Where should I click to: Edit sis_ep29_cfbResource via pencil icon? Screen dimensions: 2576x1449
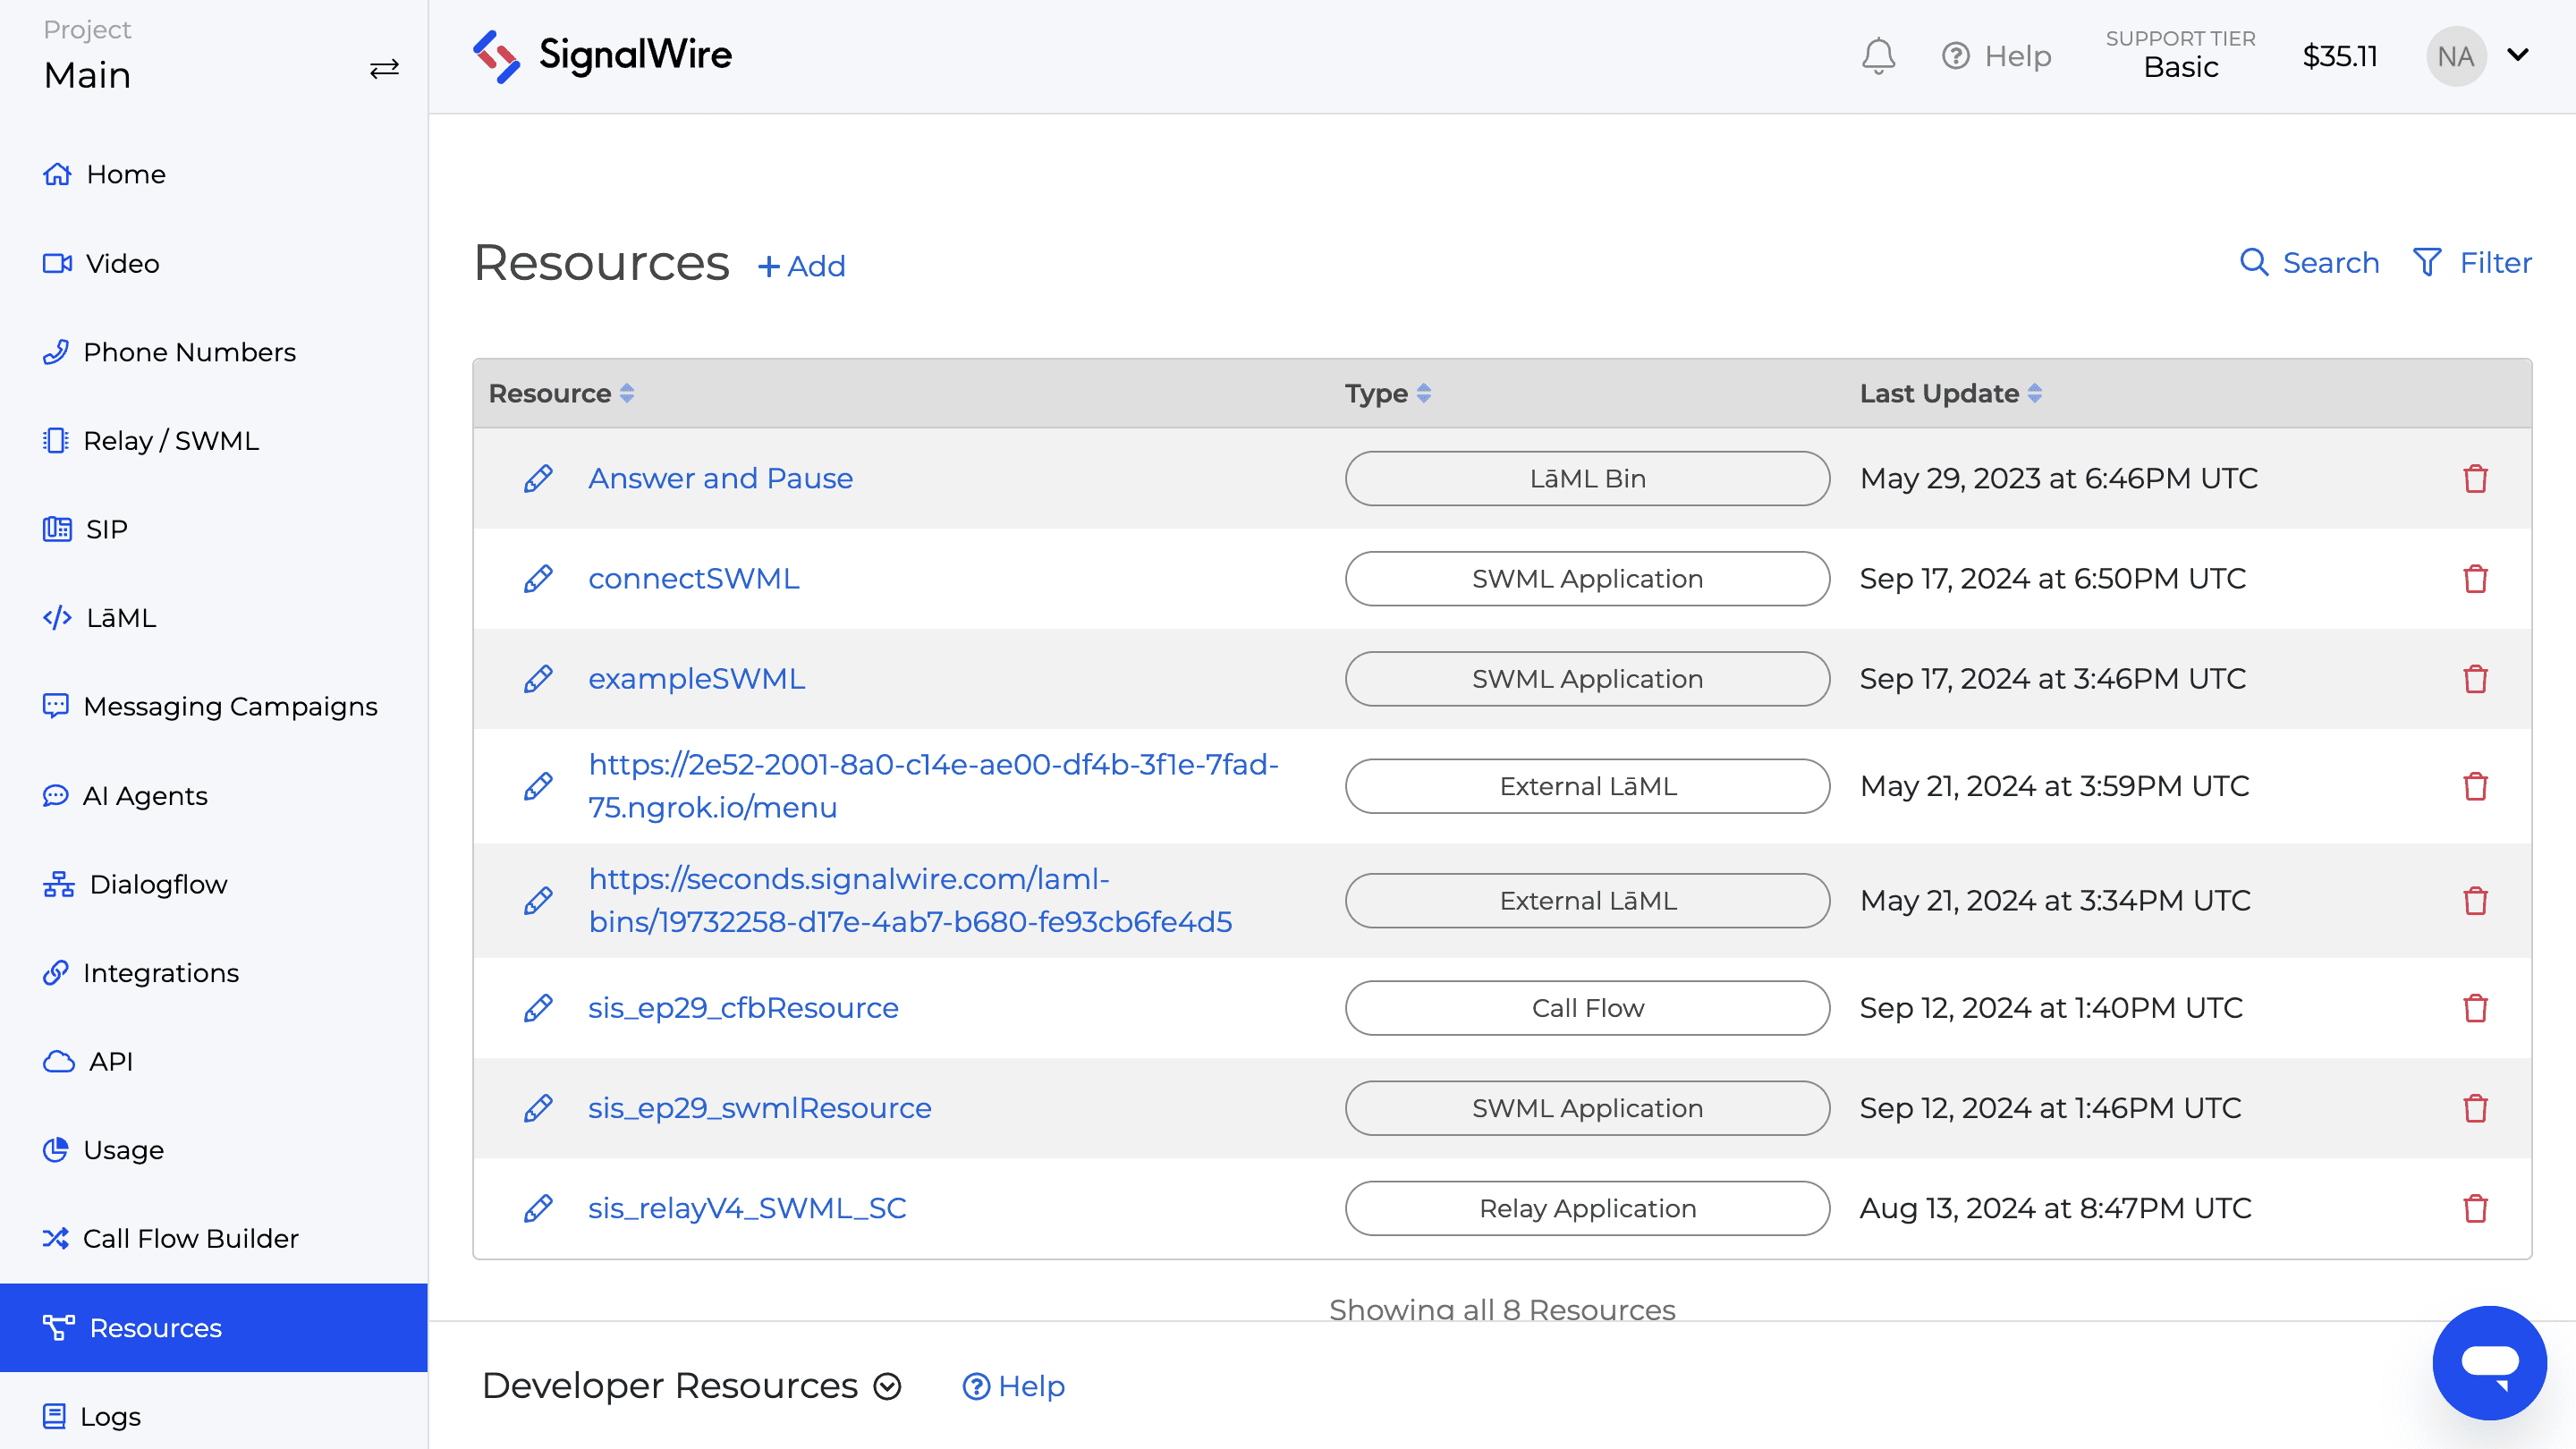point(538,1008)
